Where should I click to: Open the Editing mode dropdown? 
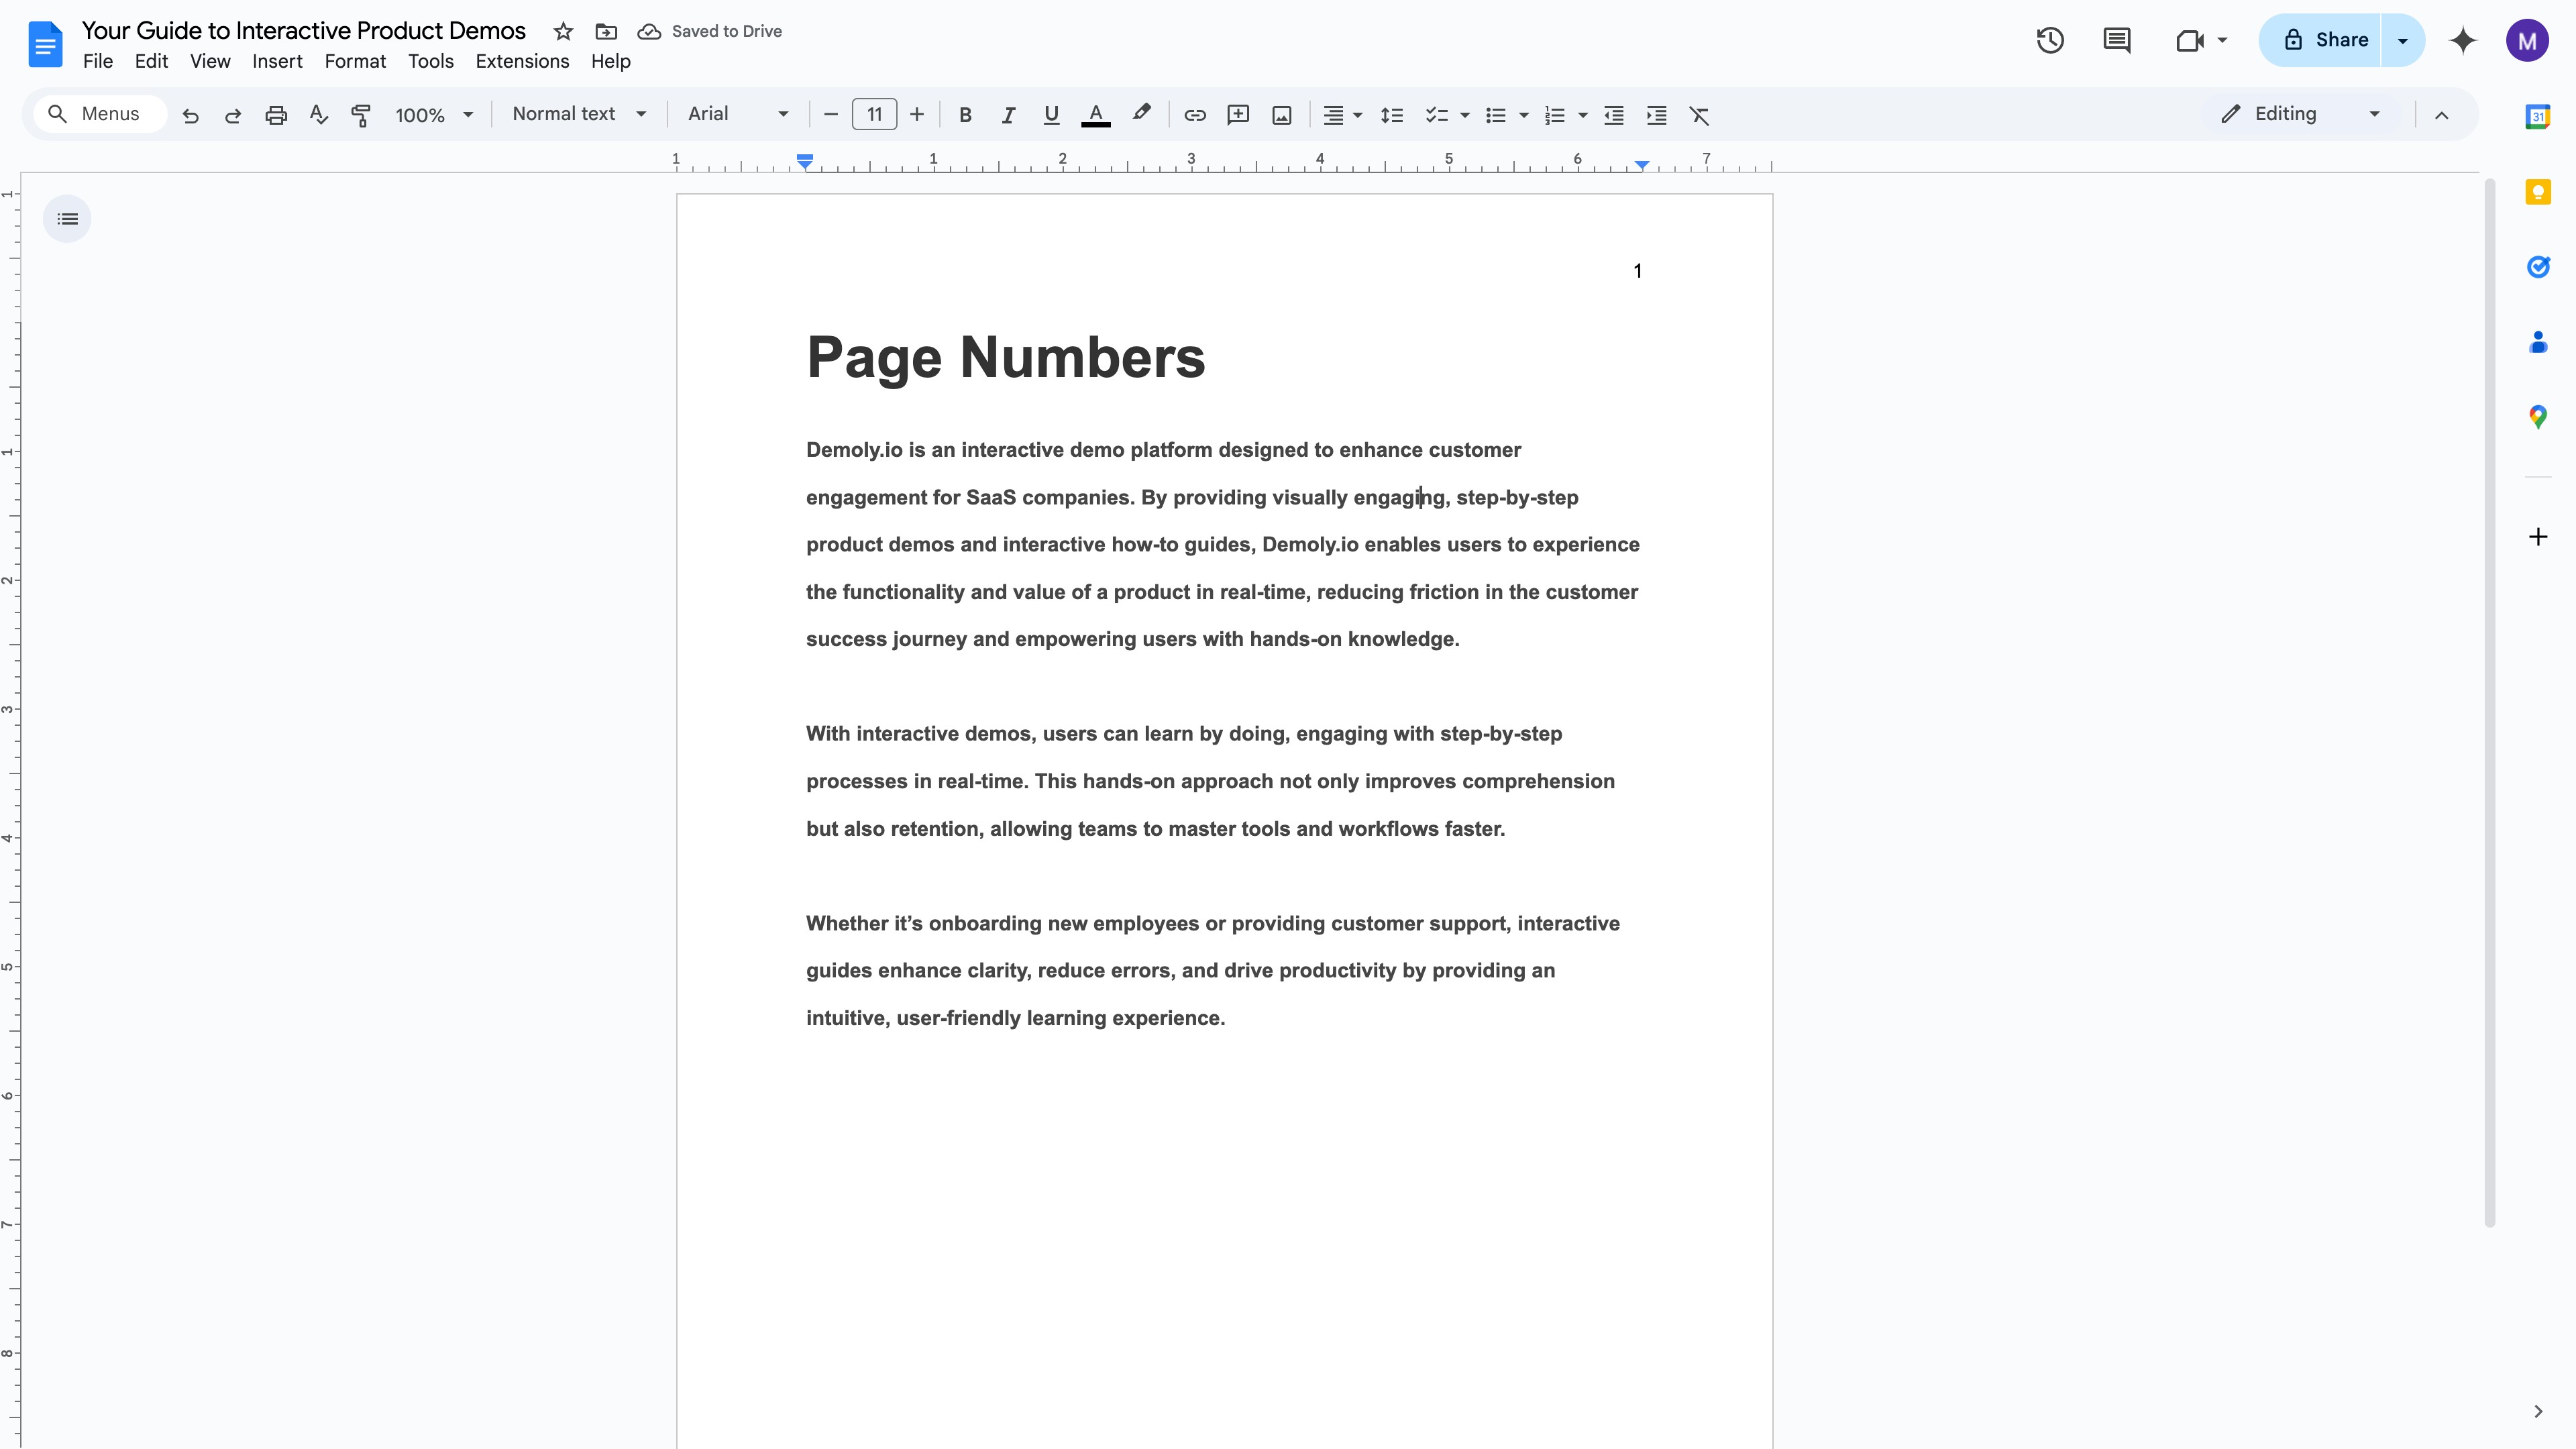tap(2300, 114)
